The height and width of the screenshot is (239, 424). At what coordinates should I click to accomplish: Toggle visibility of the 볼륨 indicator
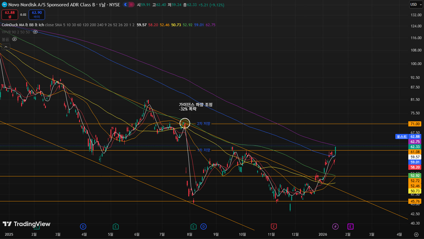[x=14, y=39]
